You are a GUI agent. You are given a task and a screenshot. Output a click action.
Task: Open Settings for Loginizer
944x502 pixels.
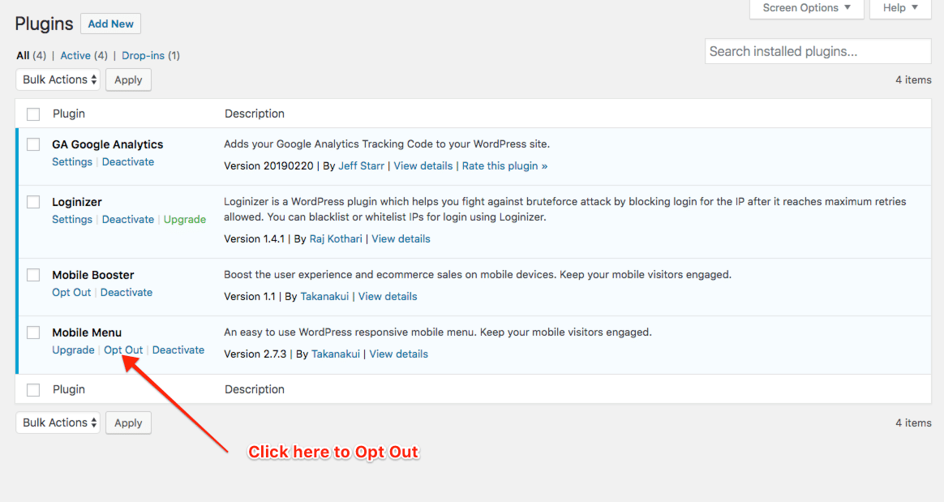coord(72,220)
